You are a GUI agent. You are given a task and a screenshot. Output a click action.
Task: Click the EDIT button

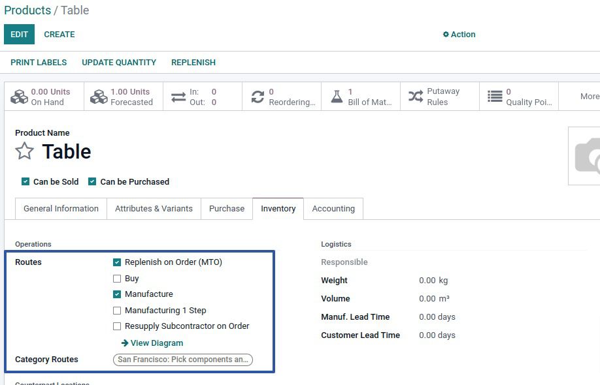pyautogui.click(x=19, y=35)
